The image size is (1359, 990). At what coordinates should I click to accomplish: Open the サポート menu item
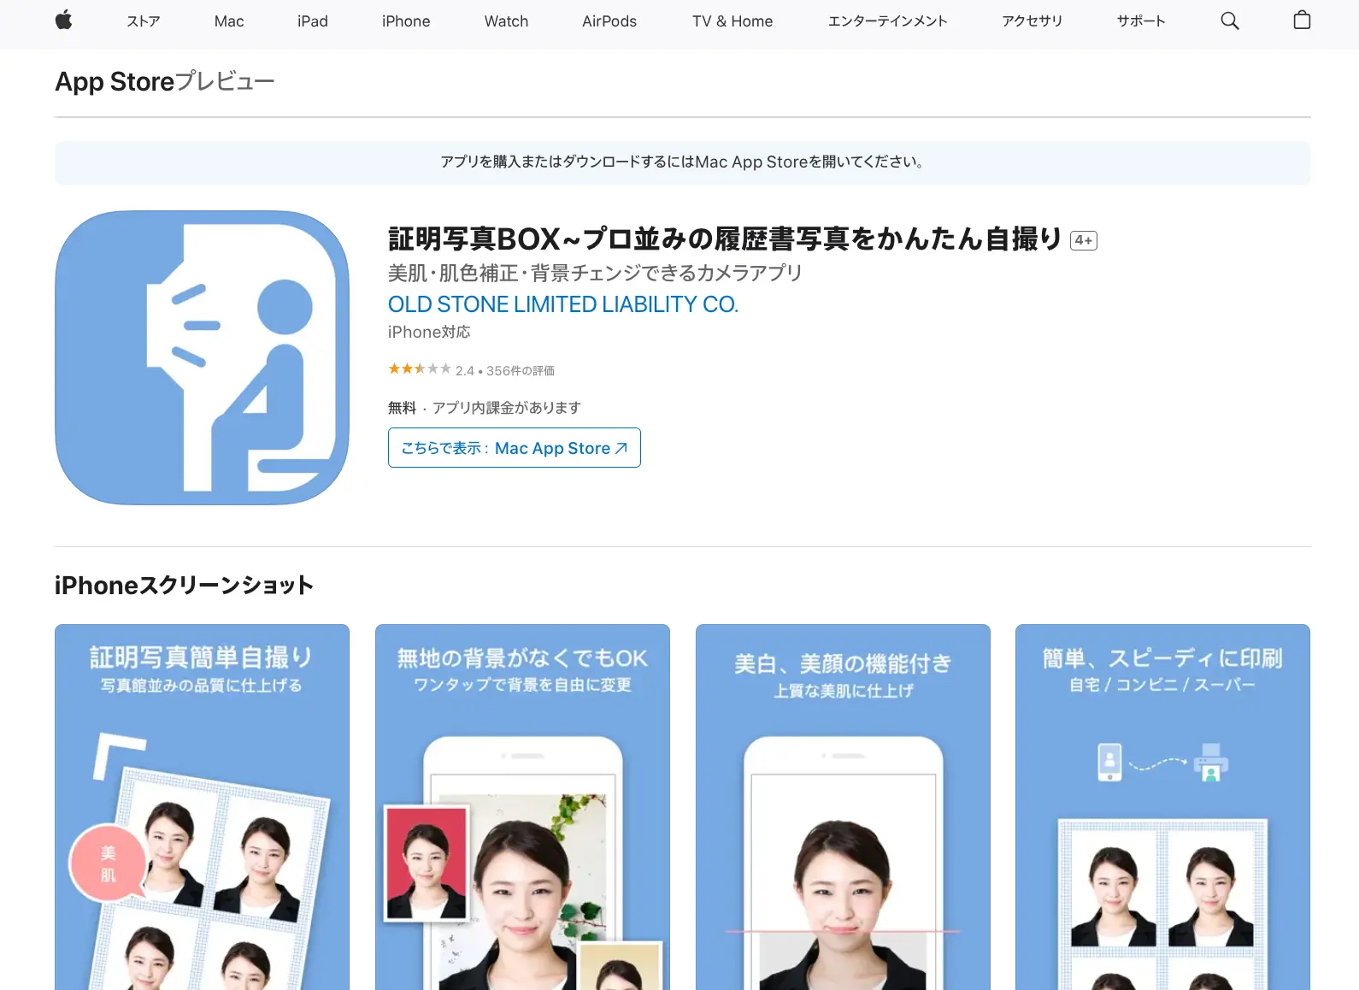pyautogui.click(x=1141, y=21)
